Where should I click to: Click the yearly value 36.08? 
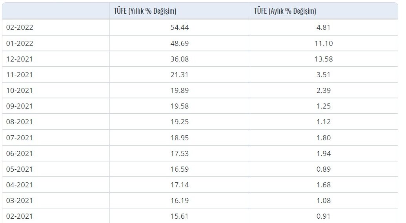(x=180, y=59)
